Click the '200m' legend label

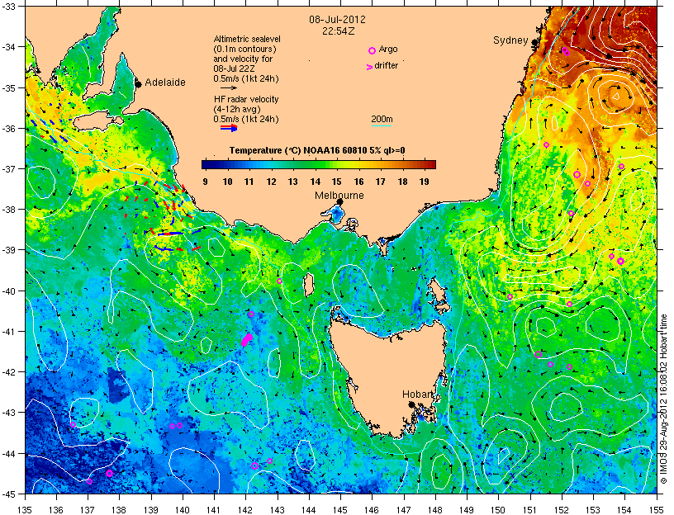382,119
